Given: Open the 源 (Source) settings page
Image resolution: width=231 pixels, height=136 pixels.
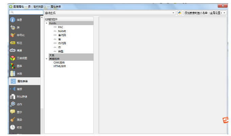Looking at the screenshot, I should (25, 27).
